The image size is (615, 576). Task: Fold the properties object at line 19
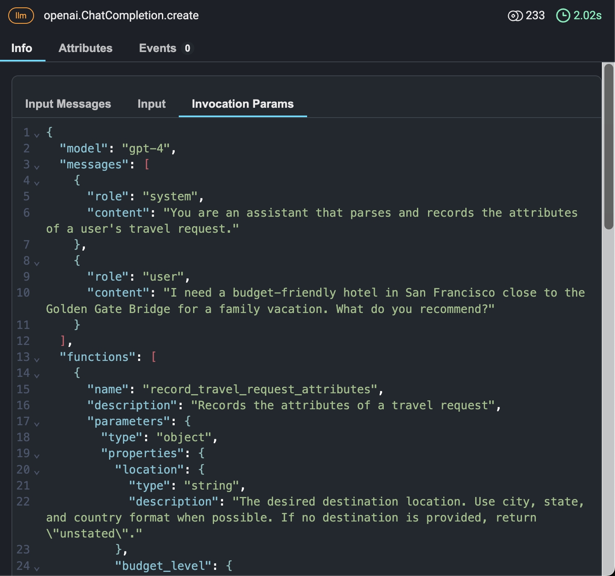37,456
